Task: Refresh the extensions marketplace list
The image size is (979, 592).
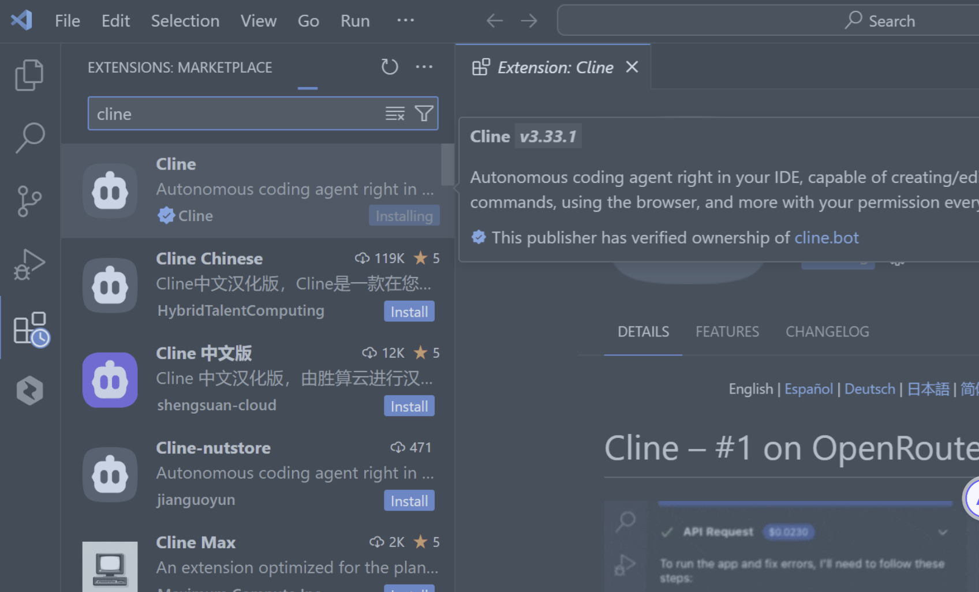Action: pyautogui.click(x=390, y=67)
